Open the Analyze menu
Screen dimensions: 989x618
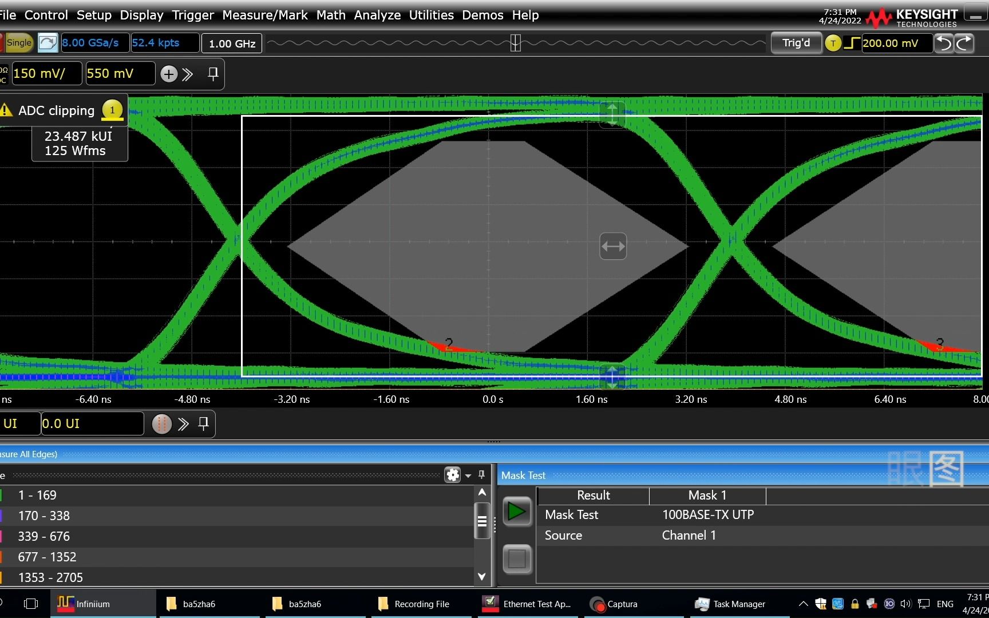click(x=377, y=15)
